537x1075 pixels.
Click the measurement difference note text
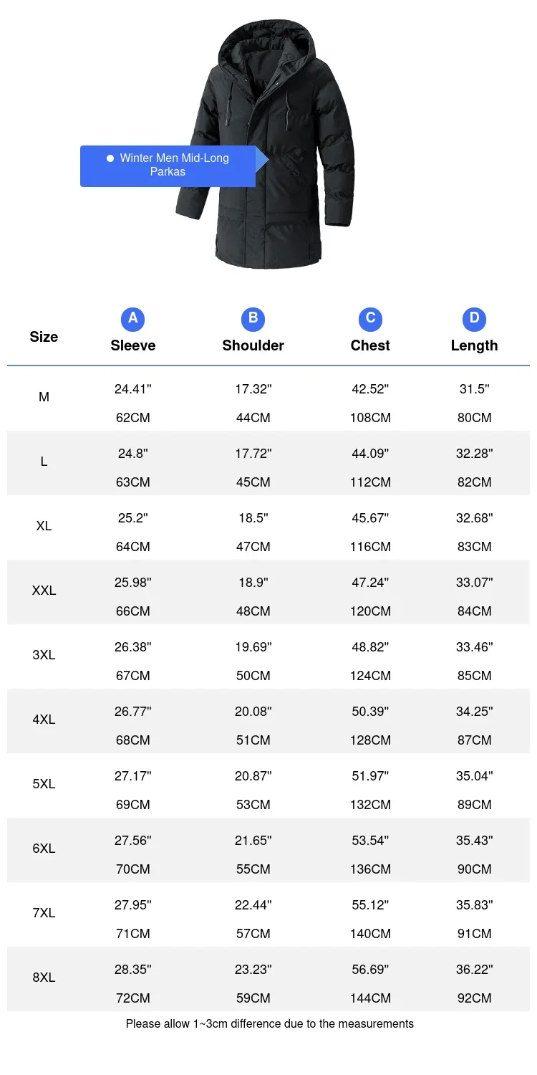pyautogui.click(x=269, y=1024)
